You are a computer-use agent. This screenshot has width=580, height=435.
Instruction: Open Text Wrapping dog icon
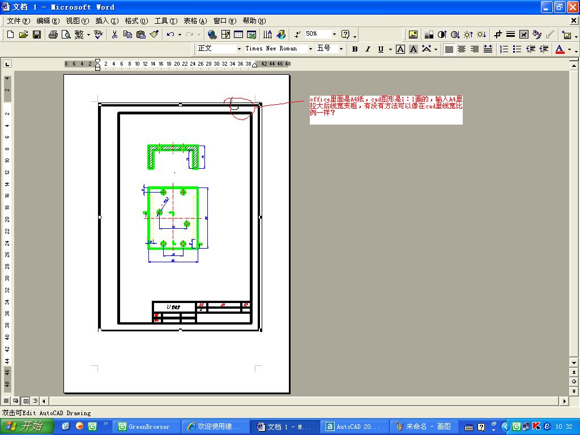pyautogui.click(x=524, y=35)
